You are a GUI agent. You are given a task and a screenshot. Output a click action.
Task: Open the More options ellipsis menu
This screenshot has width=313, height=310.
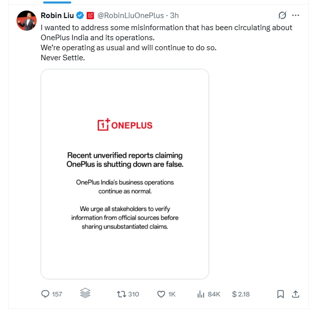pyautogui.click(x=297, y=16)
